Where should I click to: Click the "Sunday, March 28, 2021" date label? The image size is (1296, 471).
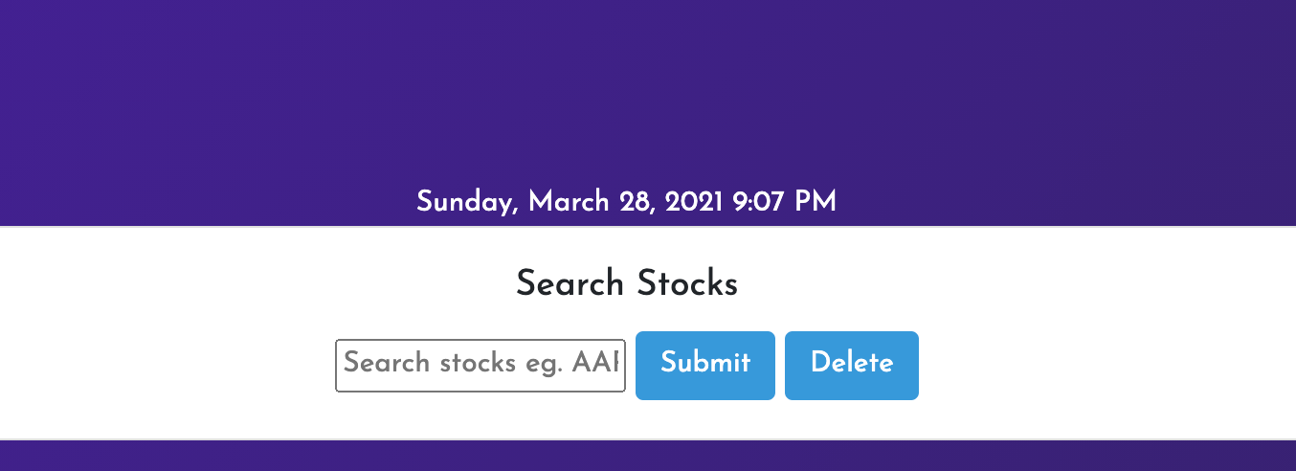570,202
